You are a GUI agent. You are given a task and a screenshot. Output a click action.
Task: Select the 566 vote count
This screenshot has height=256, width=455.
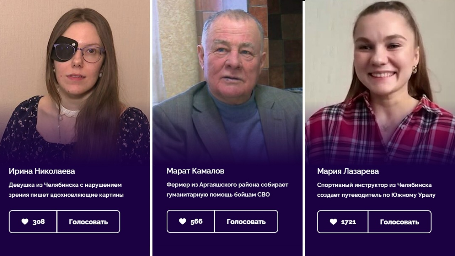(x=197, y=221)
